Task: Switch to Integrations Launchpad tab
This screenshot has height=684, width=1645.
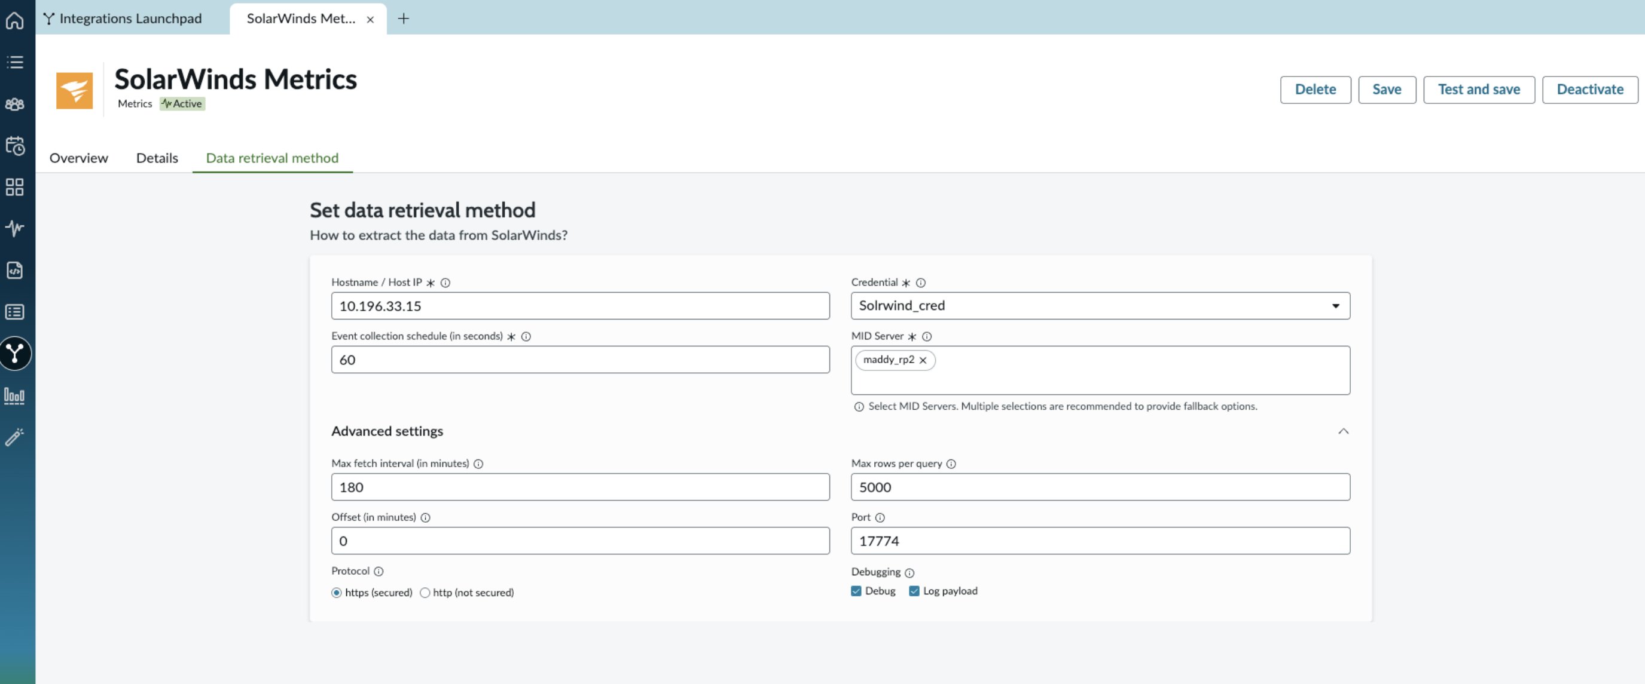Action: pos(123,19)
